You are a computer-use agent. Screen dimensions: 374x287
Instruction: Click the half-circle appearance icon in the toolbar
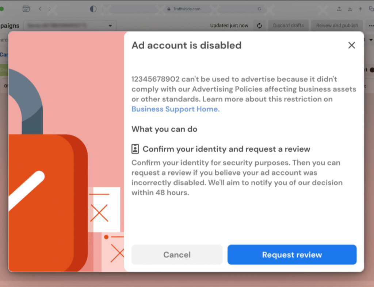93,9
